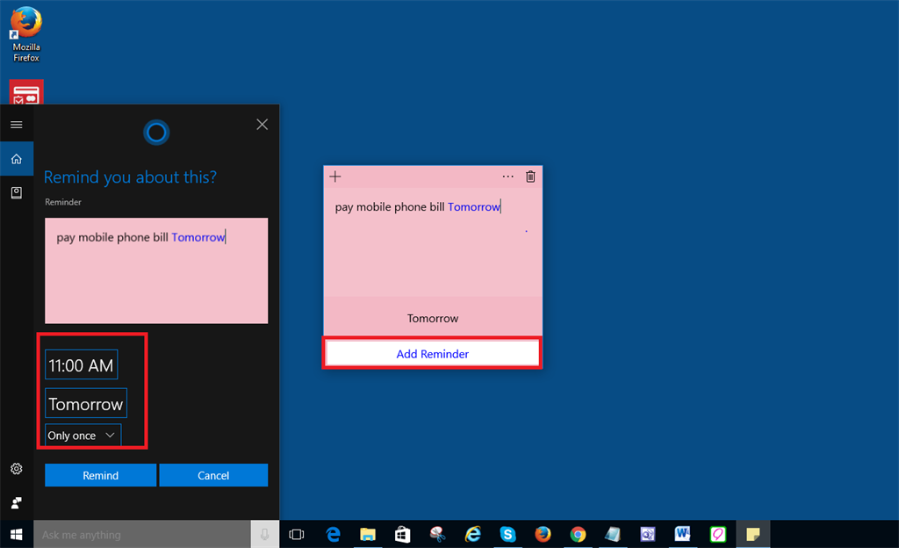Change the Tomorrow reminder date

(x=86, y=404)
